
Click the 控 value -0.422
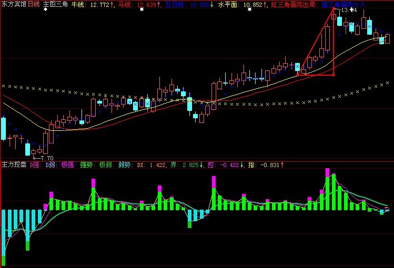pos(229,165)
